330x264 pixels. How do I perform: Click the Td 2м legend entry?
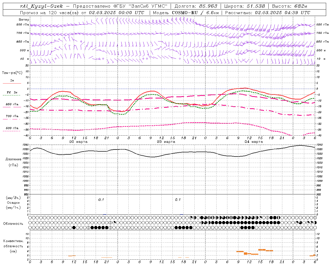[x=12, y=92]
